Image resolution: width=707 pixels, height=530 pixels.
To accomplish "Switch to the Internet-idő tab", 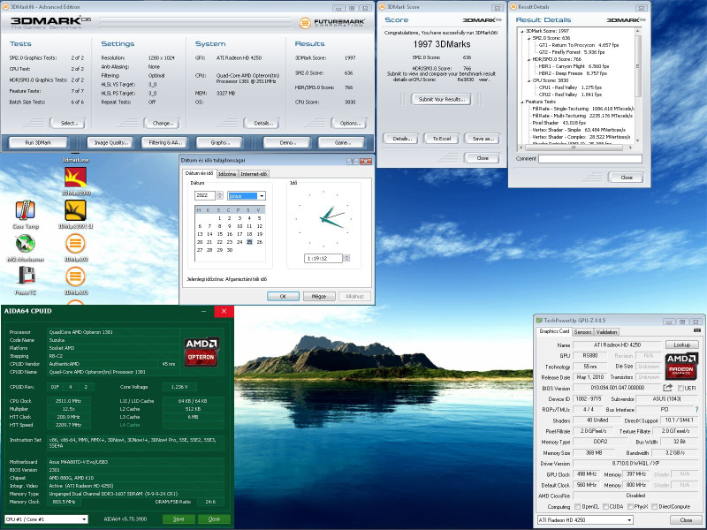I will 255,174.
